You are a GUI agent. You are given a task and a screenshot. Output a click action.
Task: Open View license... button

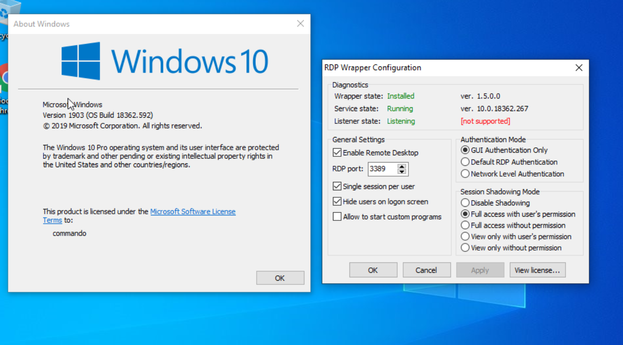coord(537,270)
